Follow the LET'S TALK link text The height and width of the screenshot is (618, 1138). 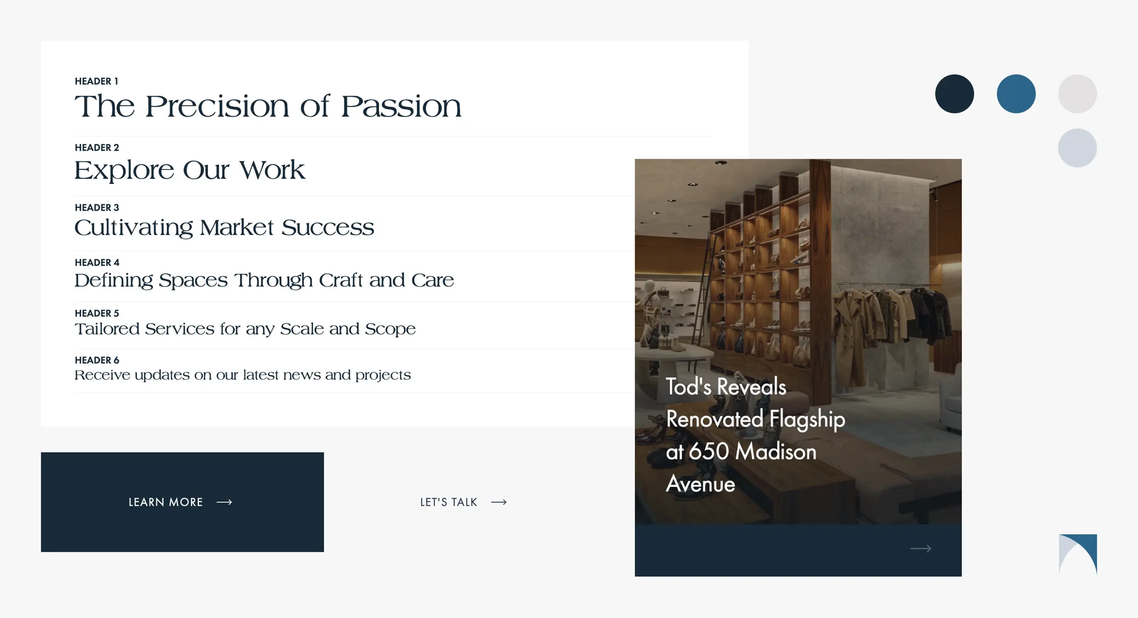coord(448,502)
